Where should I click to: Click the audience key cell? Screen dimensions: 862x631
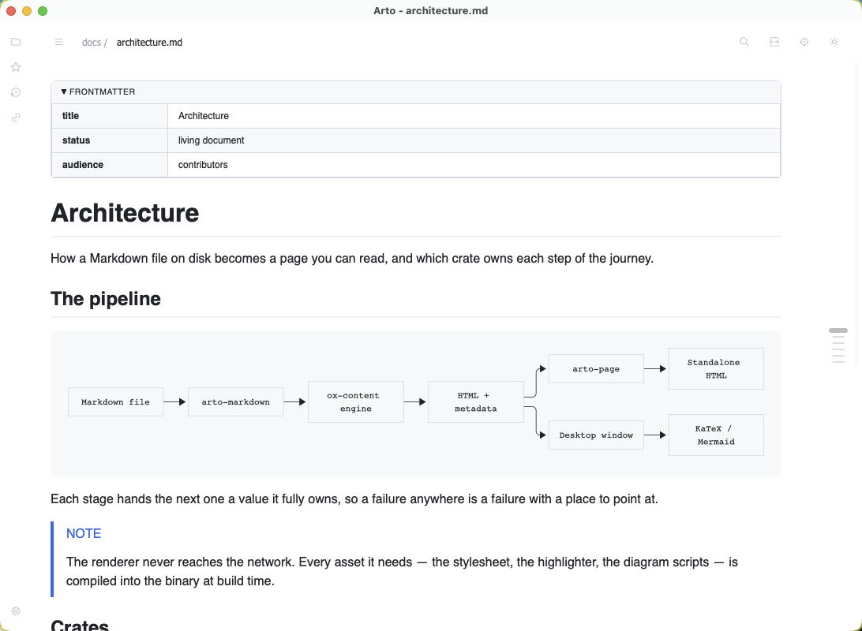click(110, 165)
